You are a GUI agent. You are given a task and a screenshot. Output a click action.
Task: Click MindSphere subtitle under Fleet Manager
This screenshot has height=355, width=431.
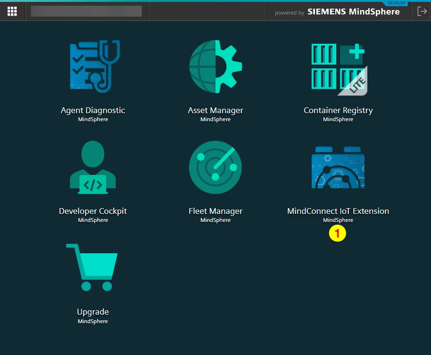(215, 220)
